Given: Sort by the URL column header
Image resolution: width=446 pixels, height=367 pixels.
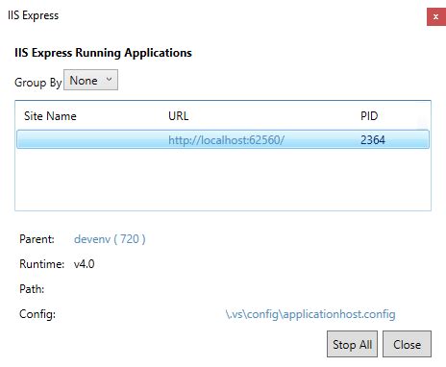Looking at the screenshot, I should click(179, 116).
